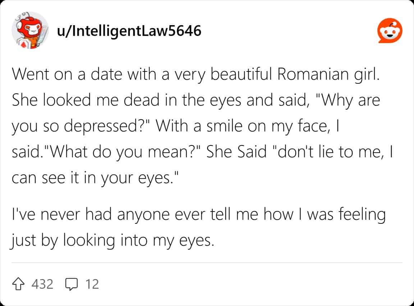Click the word "feeling" in the last paragraph
The height and width of the screenshot is (306, 414).
pos(362,214)
